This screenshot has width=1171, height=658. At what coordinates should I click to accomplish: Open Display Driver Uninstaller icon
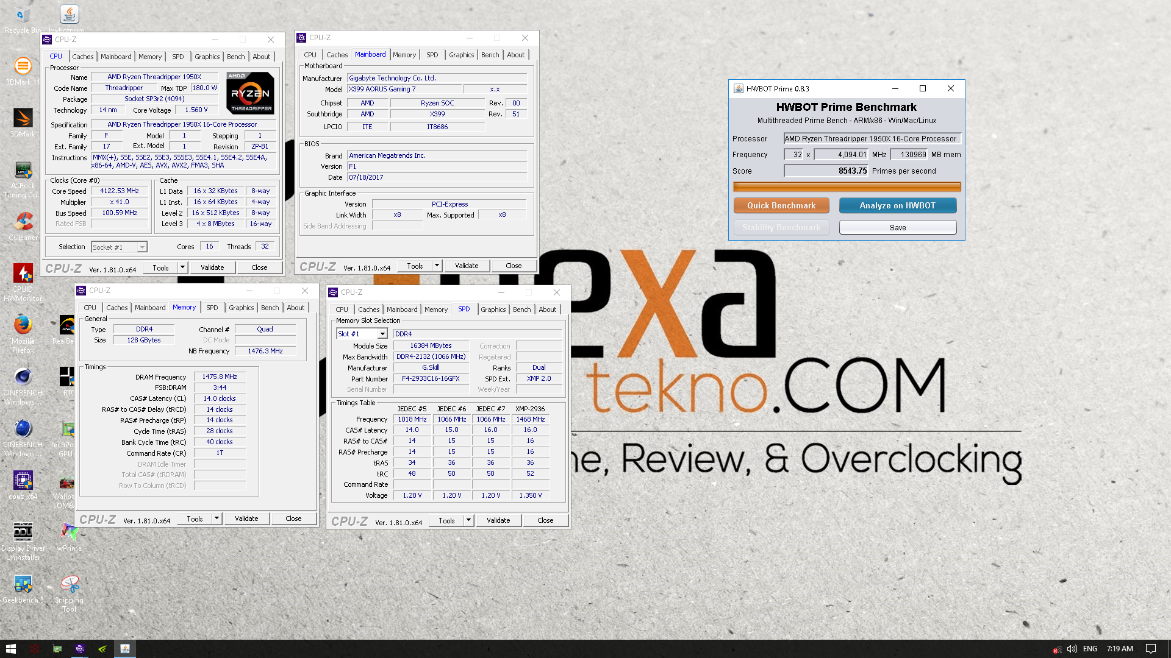(23, 541)
